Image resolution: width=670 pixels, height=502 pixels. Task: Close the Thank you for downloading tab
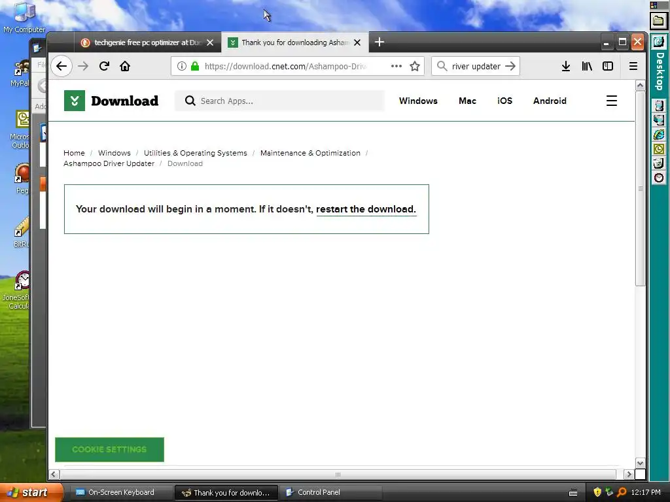[357, 42]
